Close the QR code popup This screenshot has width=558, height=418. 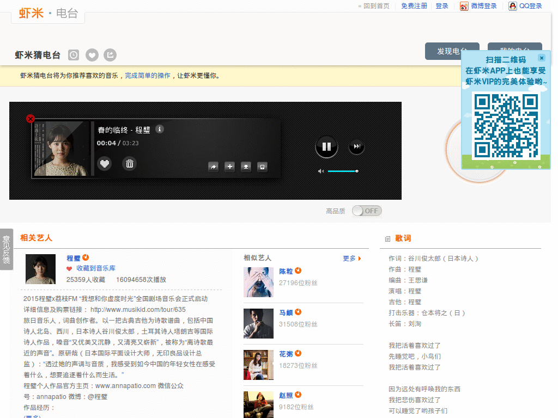point(542,58)
